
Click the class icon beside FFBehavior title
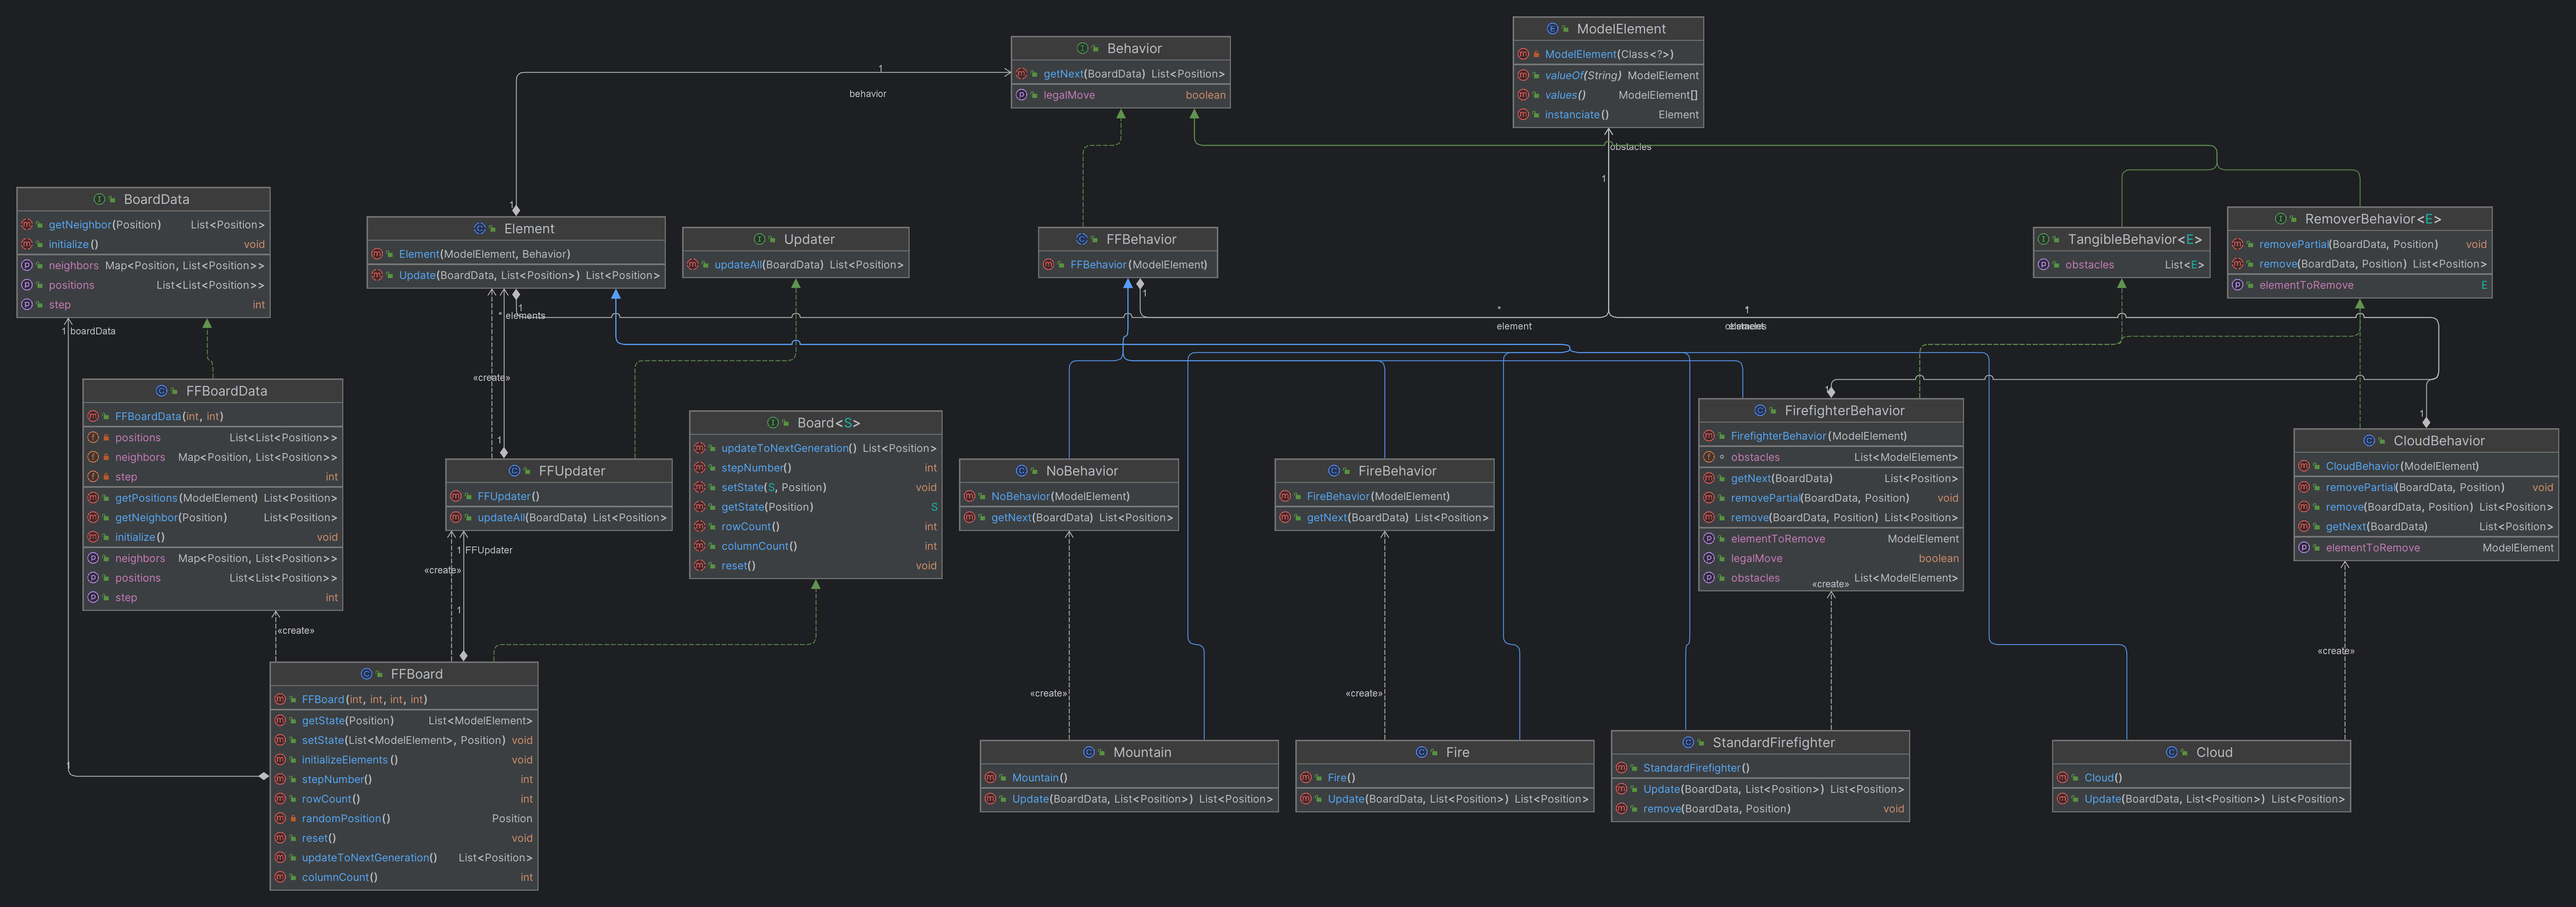click(x=1082, y=239)
